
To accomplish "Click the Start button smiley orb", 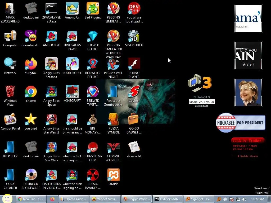I will click(7, 199).
